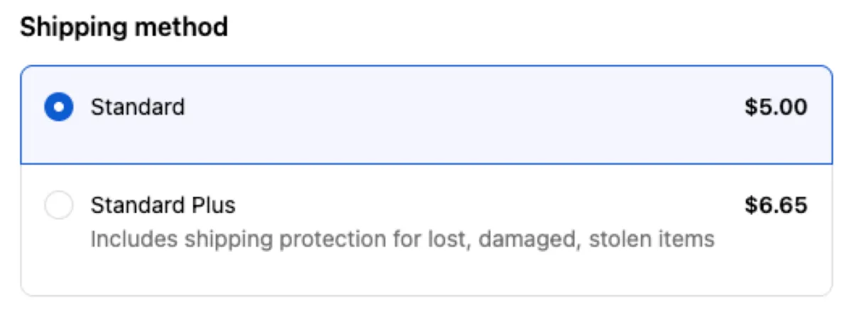
Task: Click the $5.00 shipping price
Action: pyautogui.click(x=775, y=108)
